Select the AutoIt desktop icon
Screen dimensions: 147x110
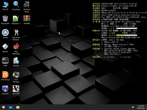point(5,34)
